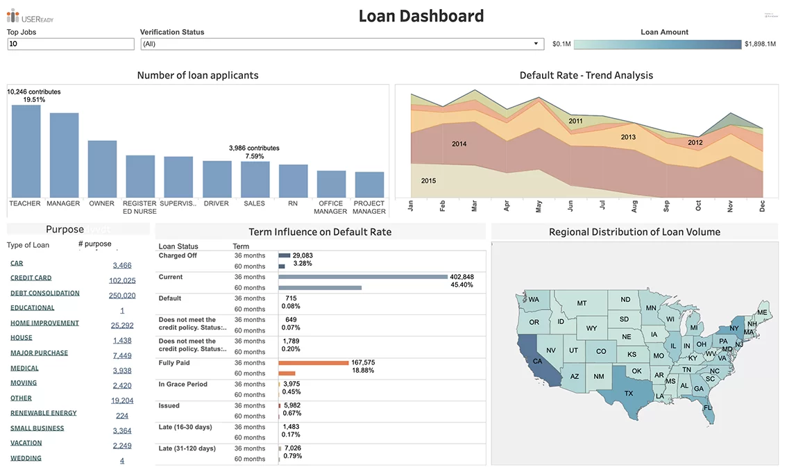Click the 402,848 value label

[x=462, y=277]
